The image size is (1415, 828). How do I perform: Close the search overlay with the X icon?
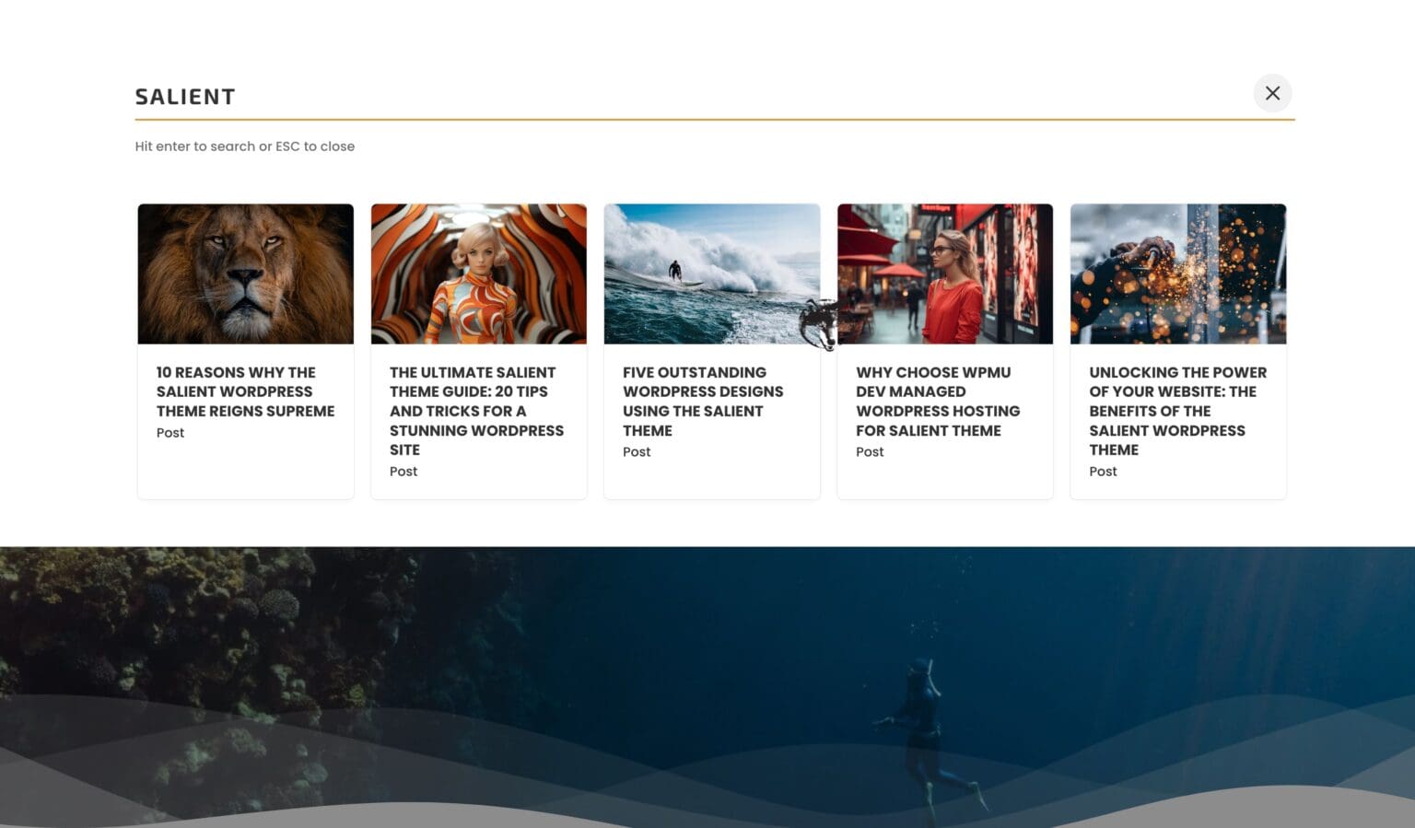(x=1272, y=93)
